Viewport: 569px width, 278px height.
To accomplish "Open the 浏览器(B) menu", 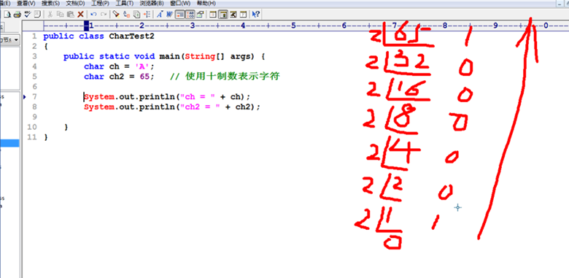I will click(x=152, y=3).
